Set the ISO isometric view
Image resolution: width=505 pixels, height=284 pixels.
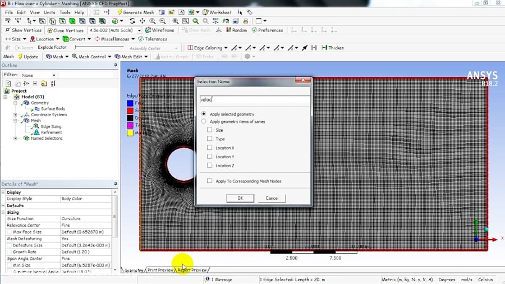(x=215, y=21)
